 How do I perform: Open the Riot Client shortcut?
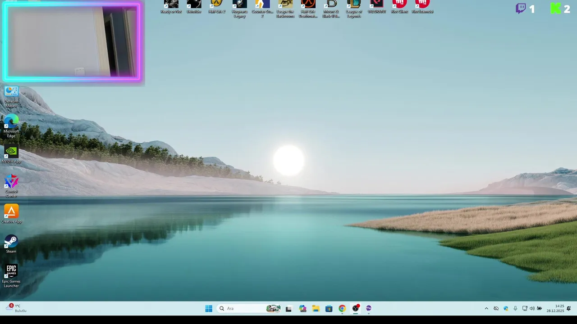pos(399,7)
